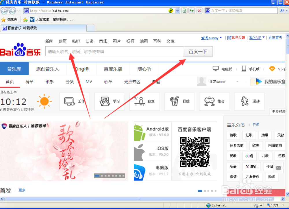Screen dimensions: 289x209
Task: Click the VIP diamond icon
Action: click(272, 69)
